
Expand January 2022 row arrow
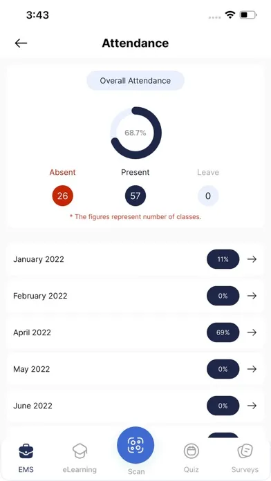(252, 259)
